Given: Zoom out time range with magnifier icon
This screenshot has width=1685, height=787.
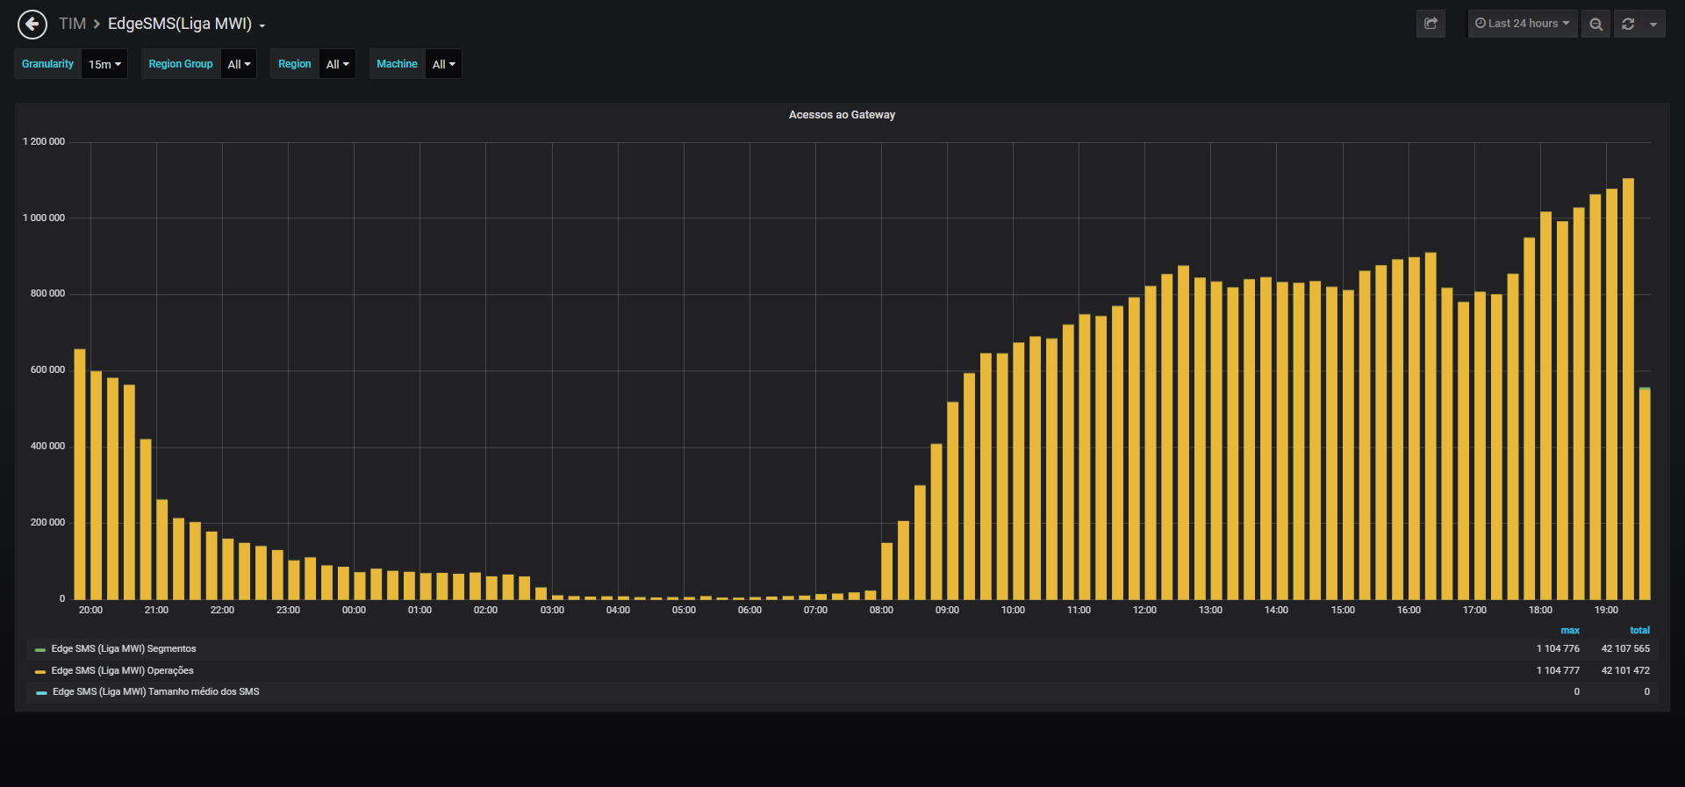Looking at the screenshot, I should tap(1596, 24).
